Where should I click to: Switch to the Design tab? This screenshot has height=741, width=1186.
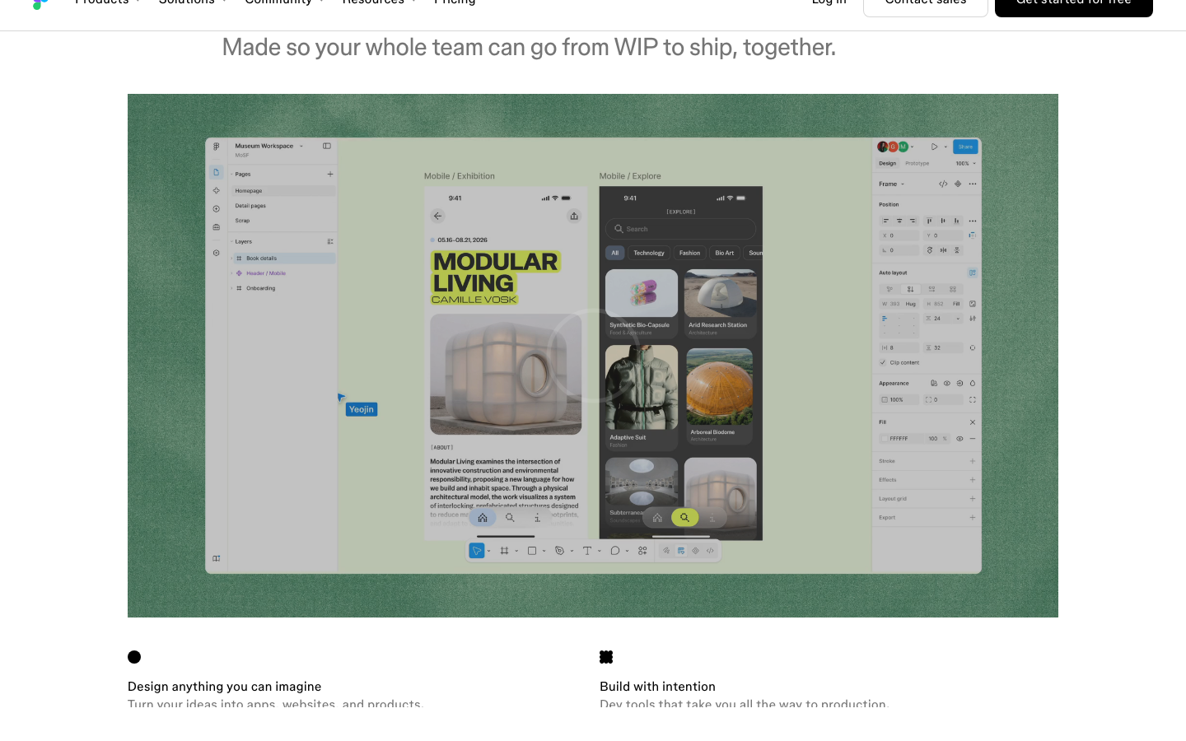point(887,163)
